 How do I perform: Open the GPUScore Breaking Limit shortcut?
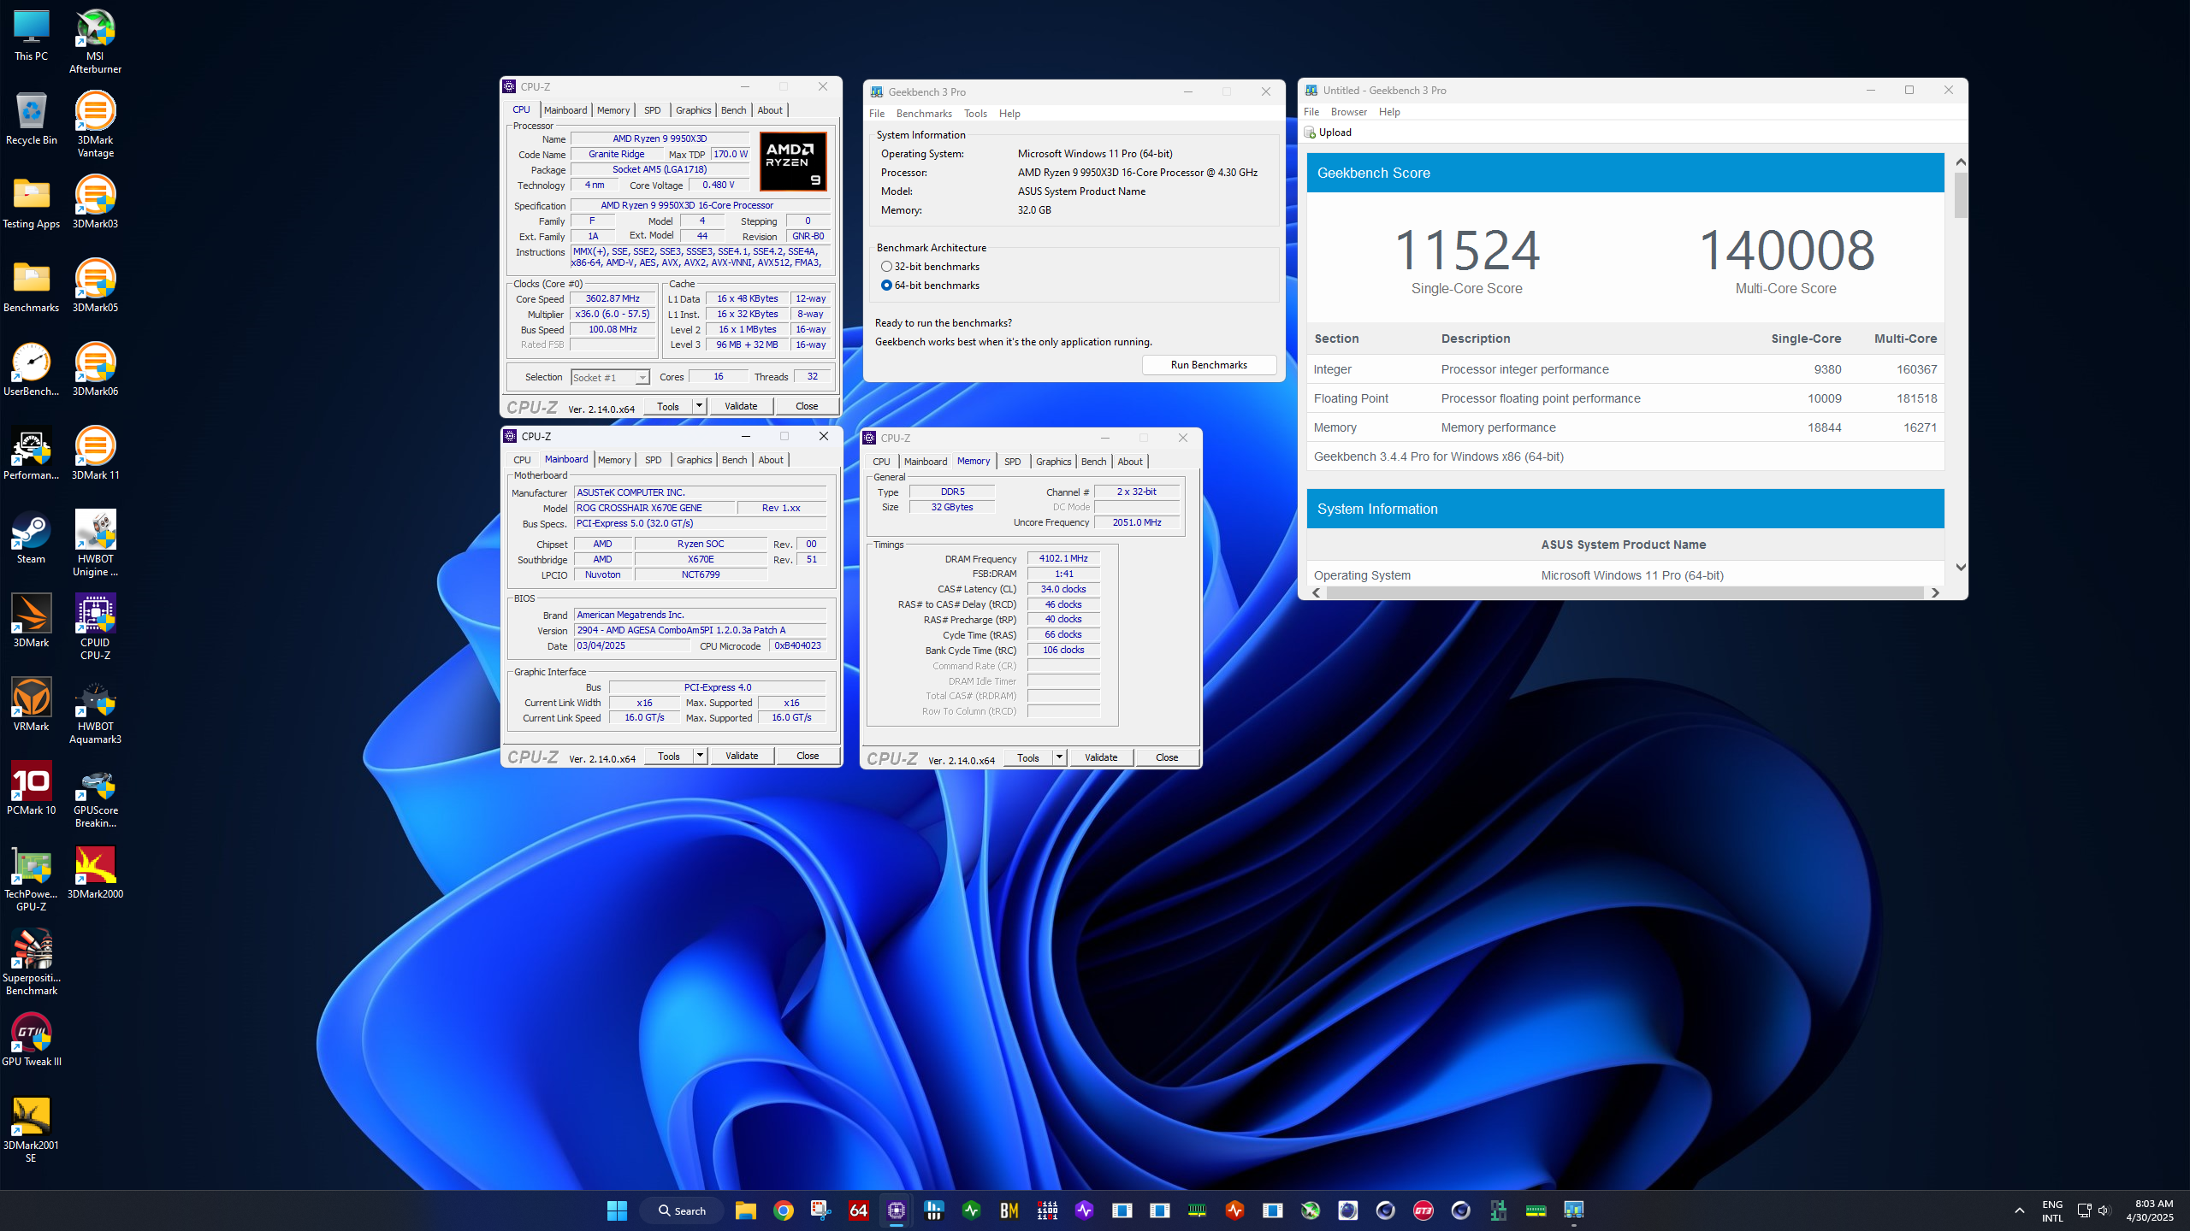[95, 794]
